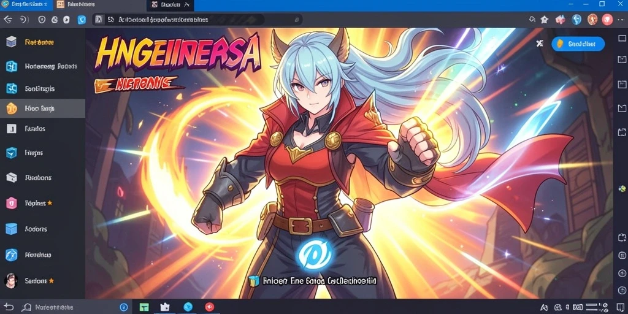The width and height of the screenshot is (628, 314).
Task: Click the small lock icon ending the address bar
Action: pos(297,20)
